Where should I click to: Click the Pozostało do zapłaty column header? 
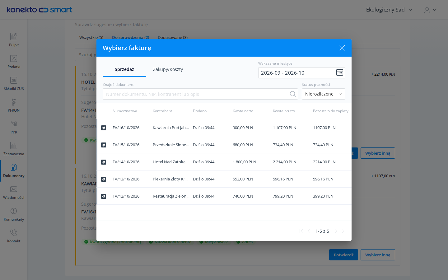tap(331, 111)
